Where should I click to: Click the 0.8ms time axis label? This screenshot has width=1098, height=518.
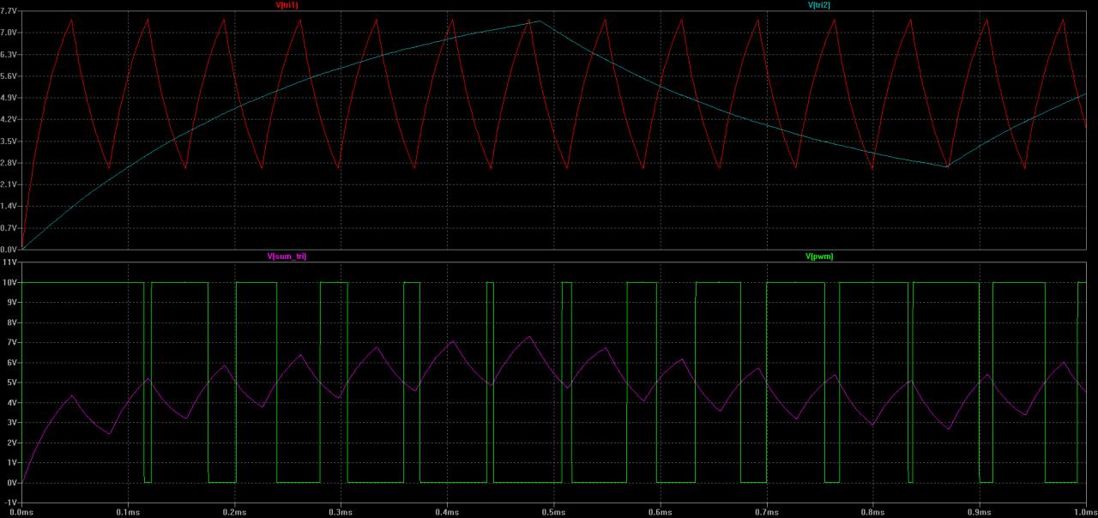click(873, 513)
